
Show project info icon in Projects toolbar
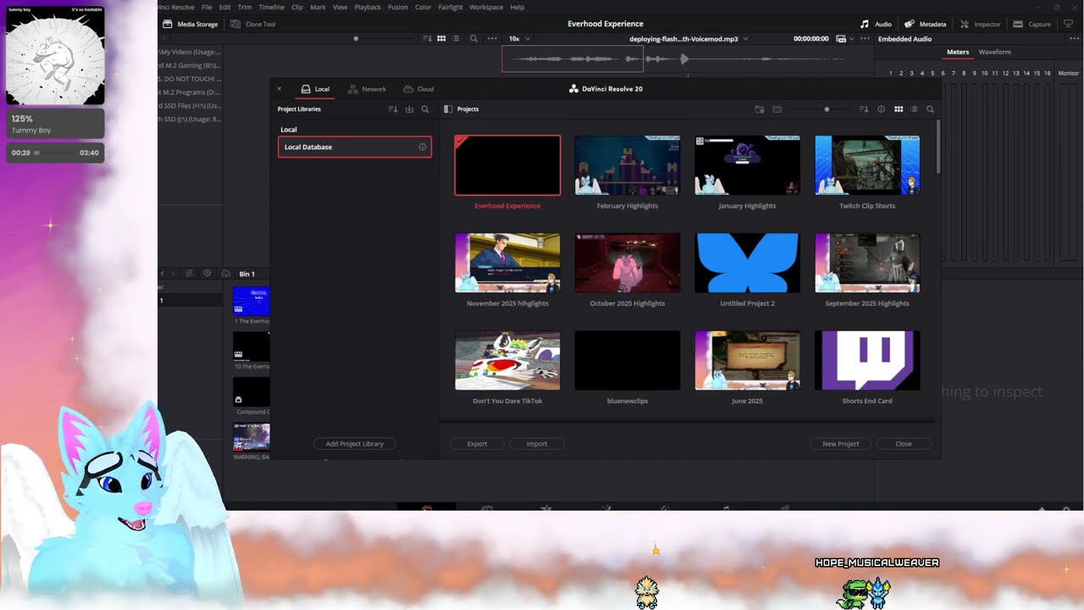tap(882, 109)
